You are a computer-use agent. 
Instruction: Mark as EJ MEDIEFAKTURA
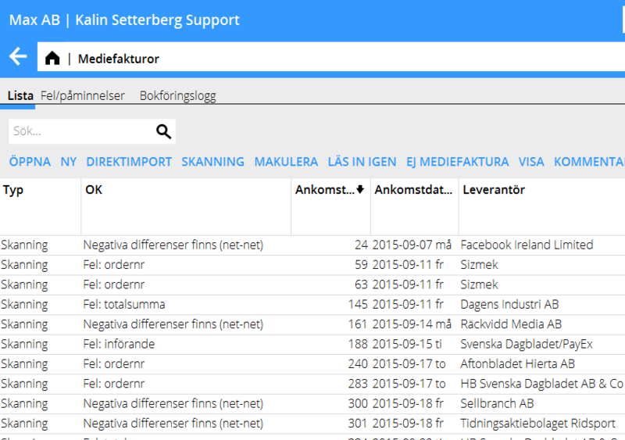tap(458, 162)
